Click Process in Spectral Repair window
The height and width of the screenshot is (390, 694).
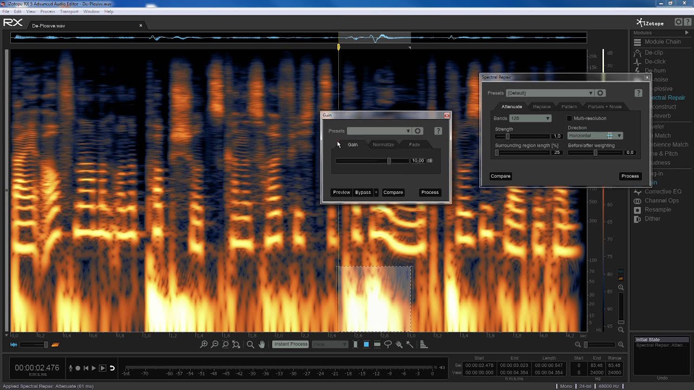(x=630, y=176)
